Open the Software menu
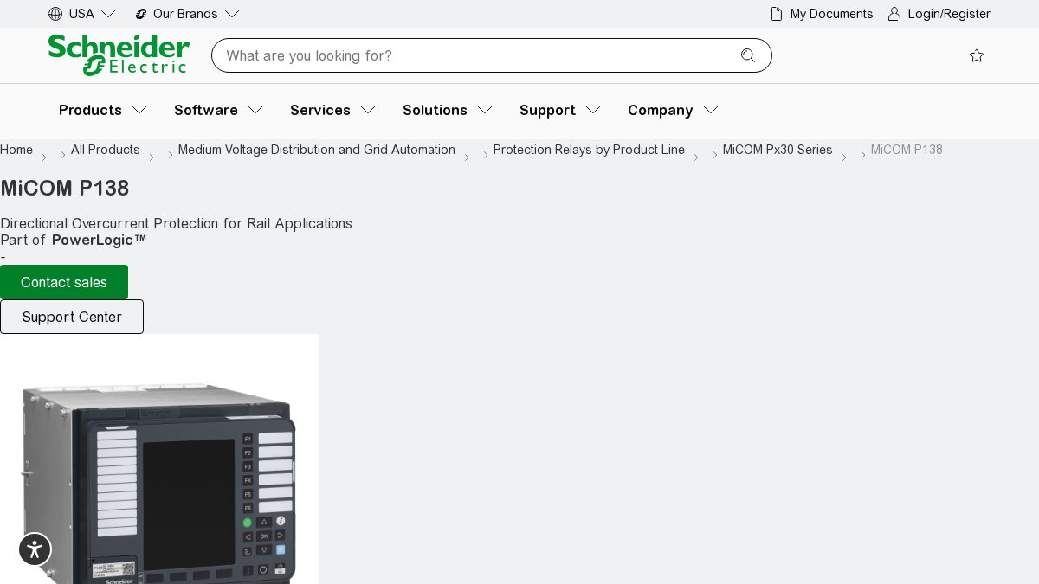The image size is (1039, 584). (206, 110)
